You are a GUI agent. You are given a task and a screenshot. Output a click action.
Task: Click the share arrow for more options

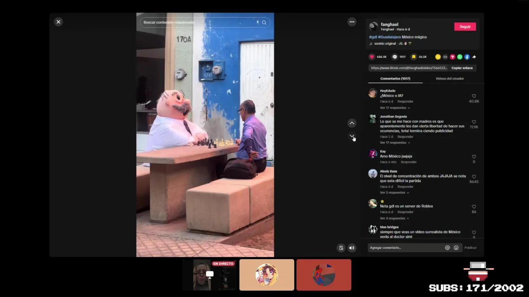(x=474, y=57)
